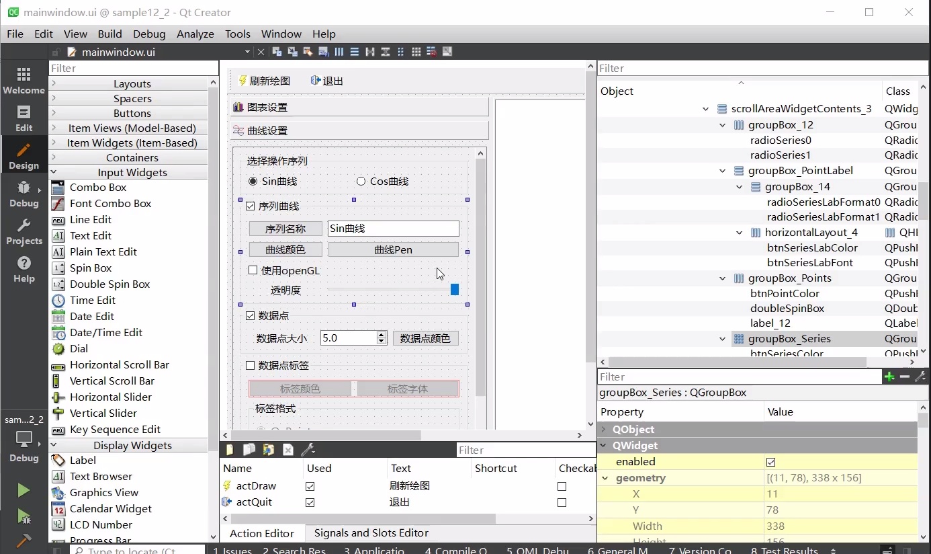Switch to the Signals and Slots Editor tab
The height and width of the screenshot is (554, 931).
pos(370,532)
